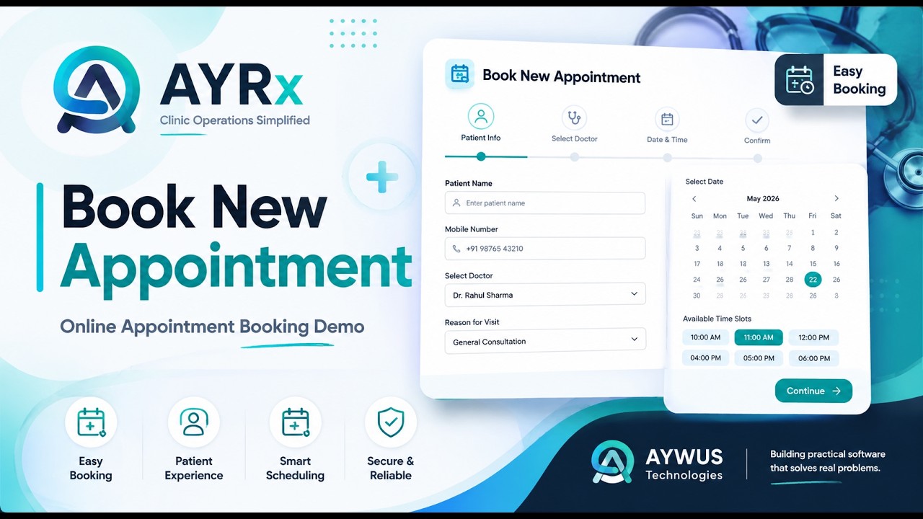Open the Date & Time step label

click(x=667, y=139)
